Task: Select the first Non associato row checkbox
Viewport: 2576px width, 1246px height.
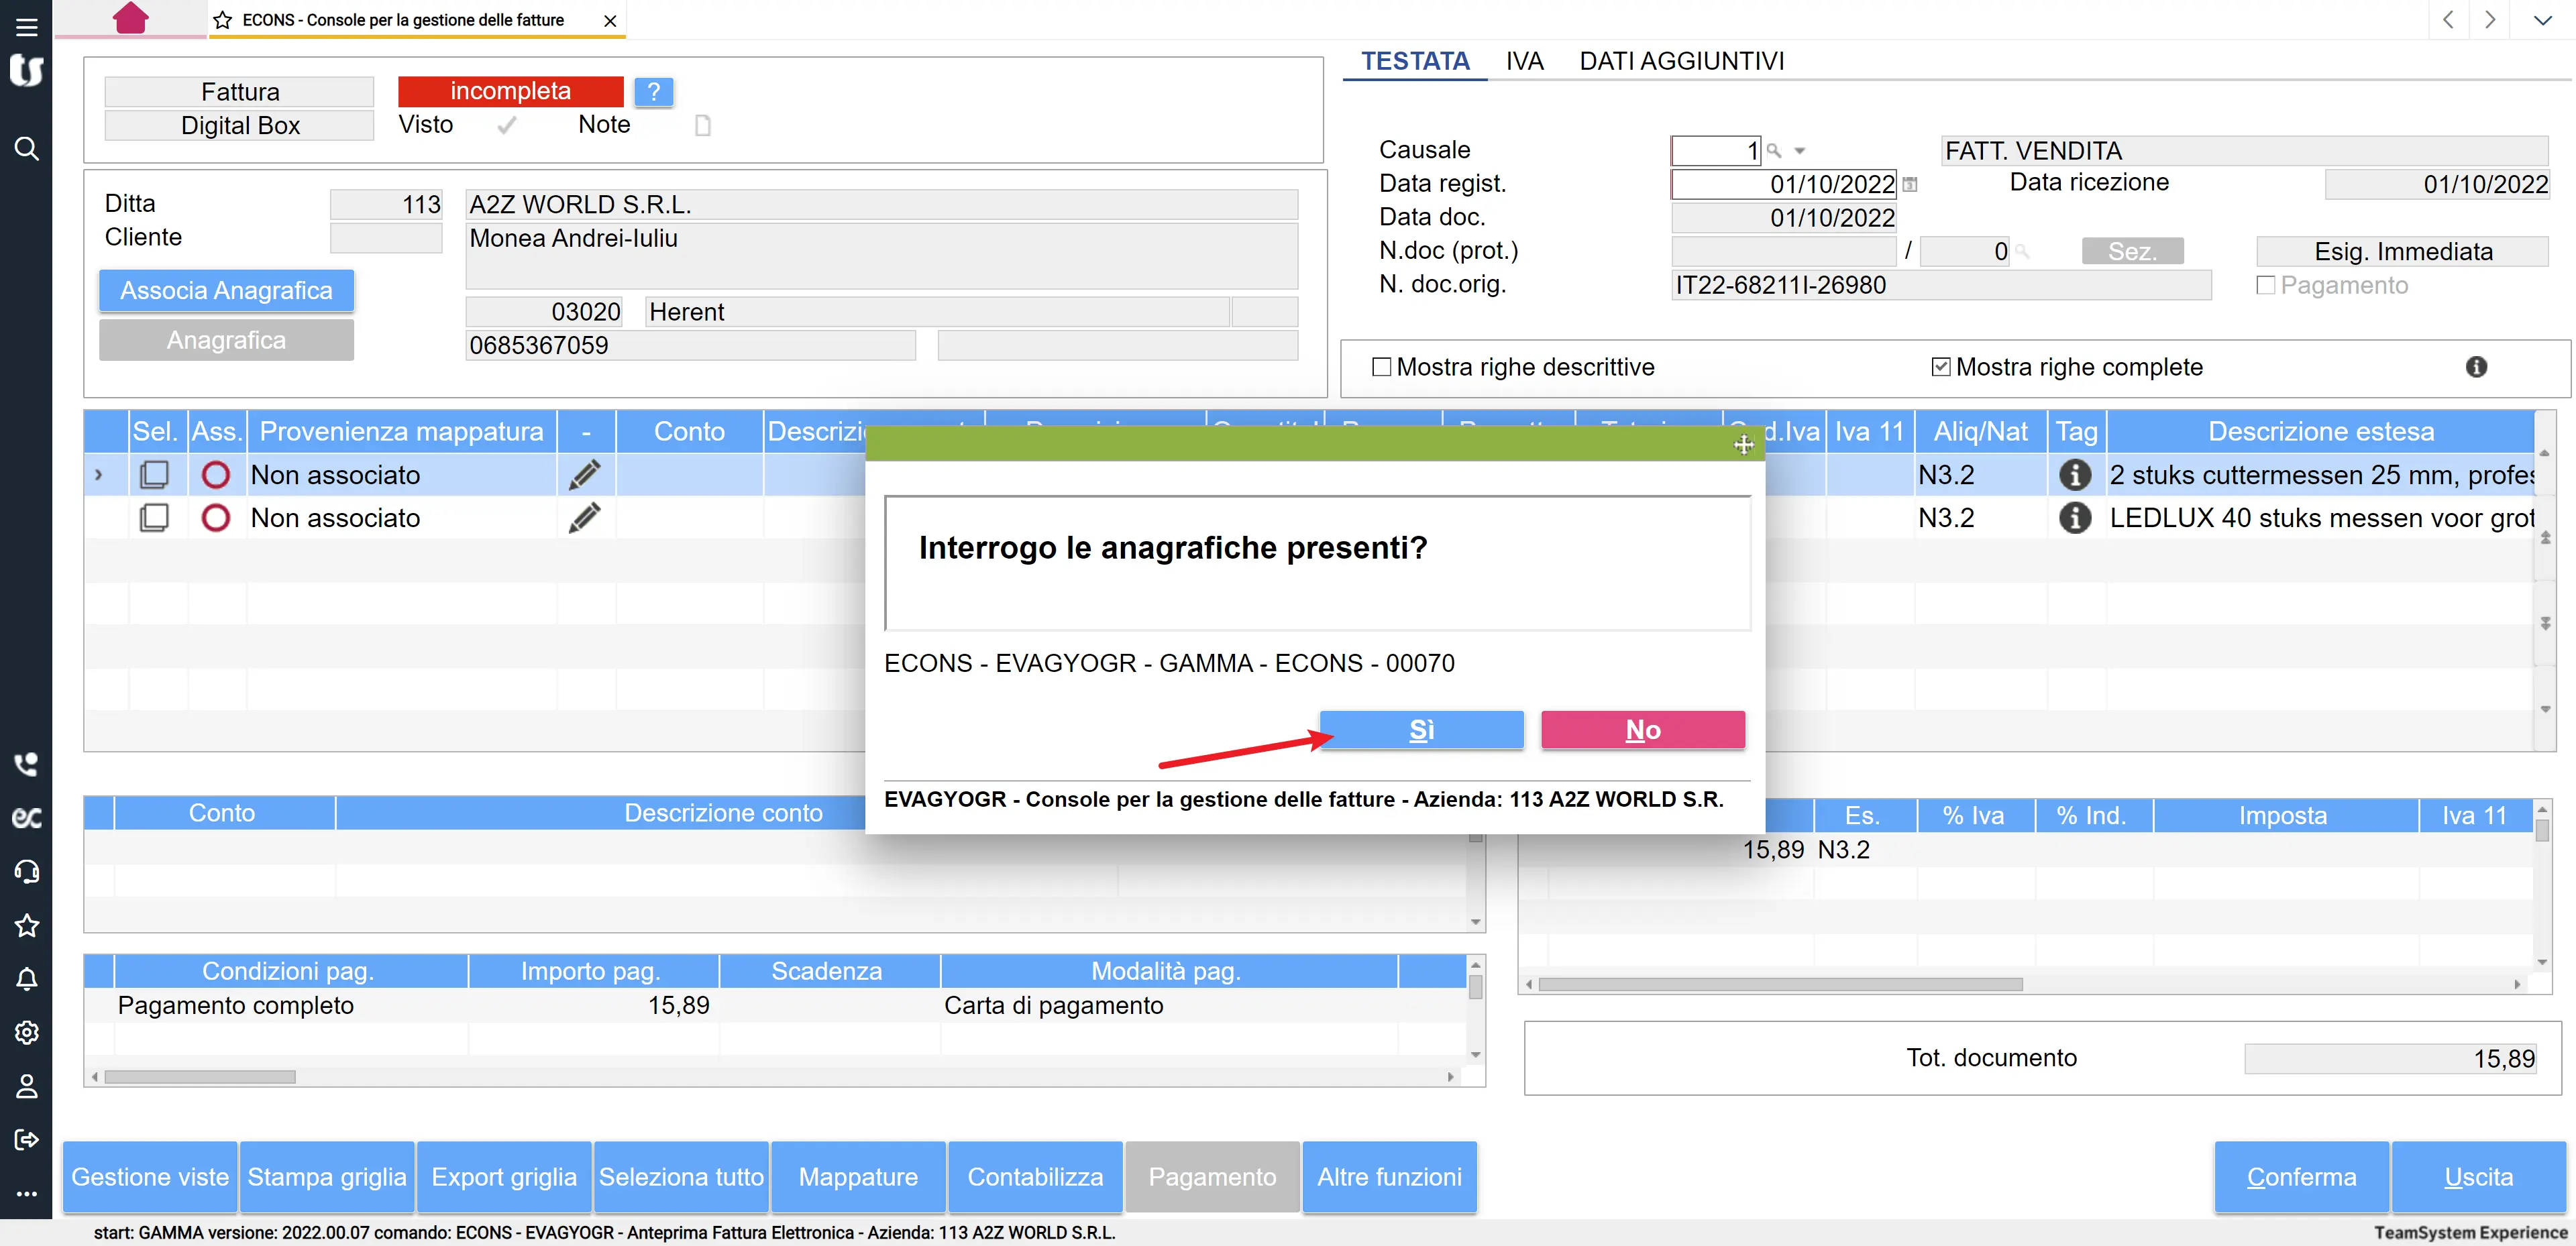Action: (155, 475)
